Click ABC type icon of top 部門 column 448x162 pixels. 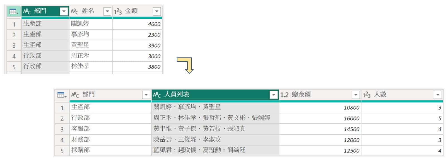pos(27,11)
